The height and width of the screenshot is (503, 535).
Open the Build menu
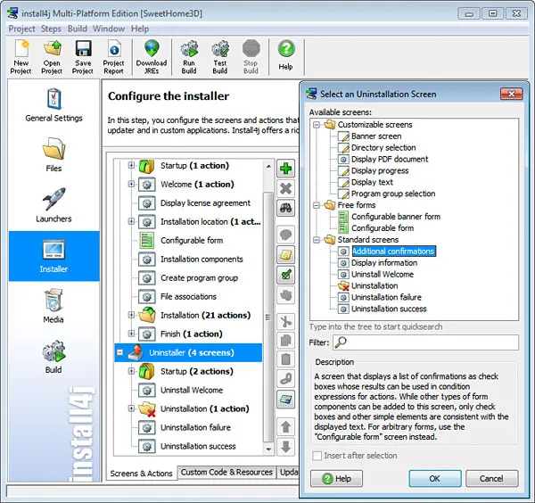point(78,29)
